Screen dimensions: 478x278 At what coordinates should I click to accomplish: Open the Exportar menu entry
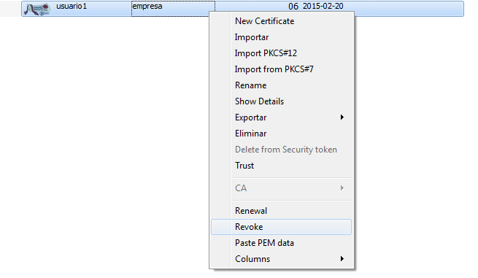coord(282,117)
